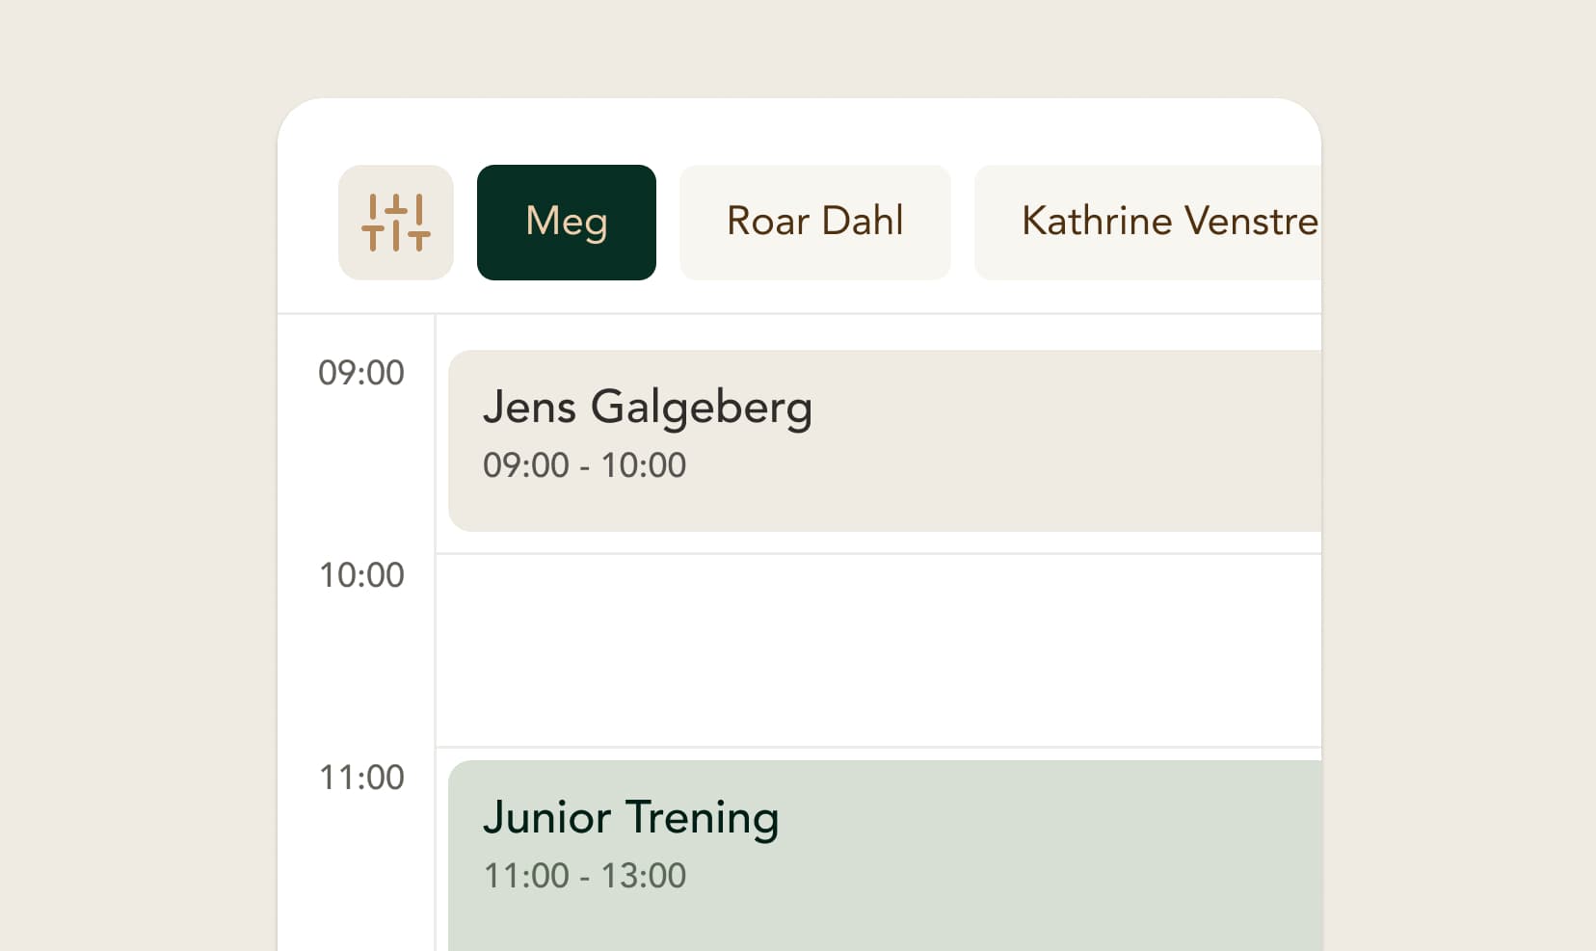1596x951 pixels.
Task: Click the white header area above the person tabs
Action: click(x=800, y=130)
